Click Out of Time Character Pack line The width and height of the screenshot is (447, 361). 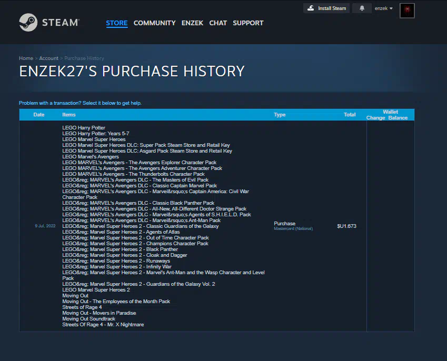click(135, 238)
